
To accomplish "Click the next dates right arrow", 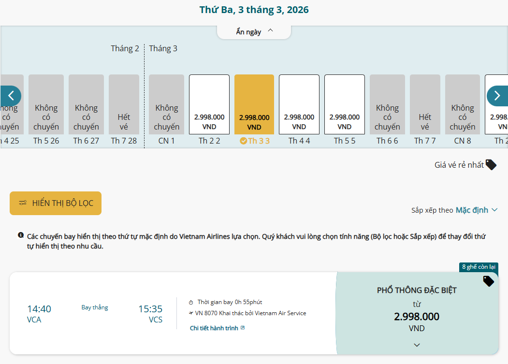I will tap(497, 96).
